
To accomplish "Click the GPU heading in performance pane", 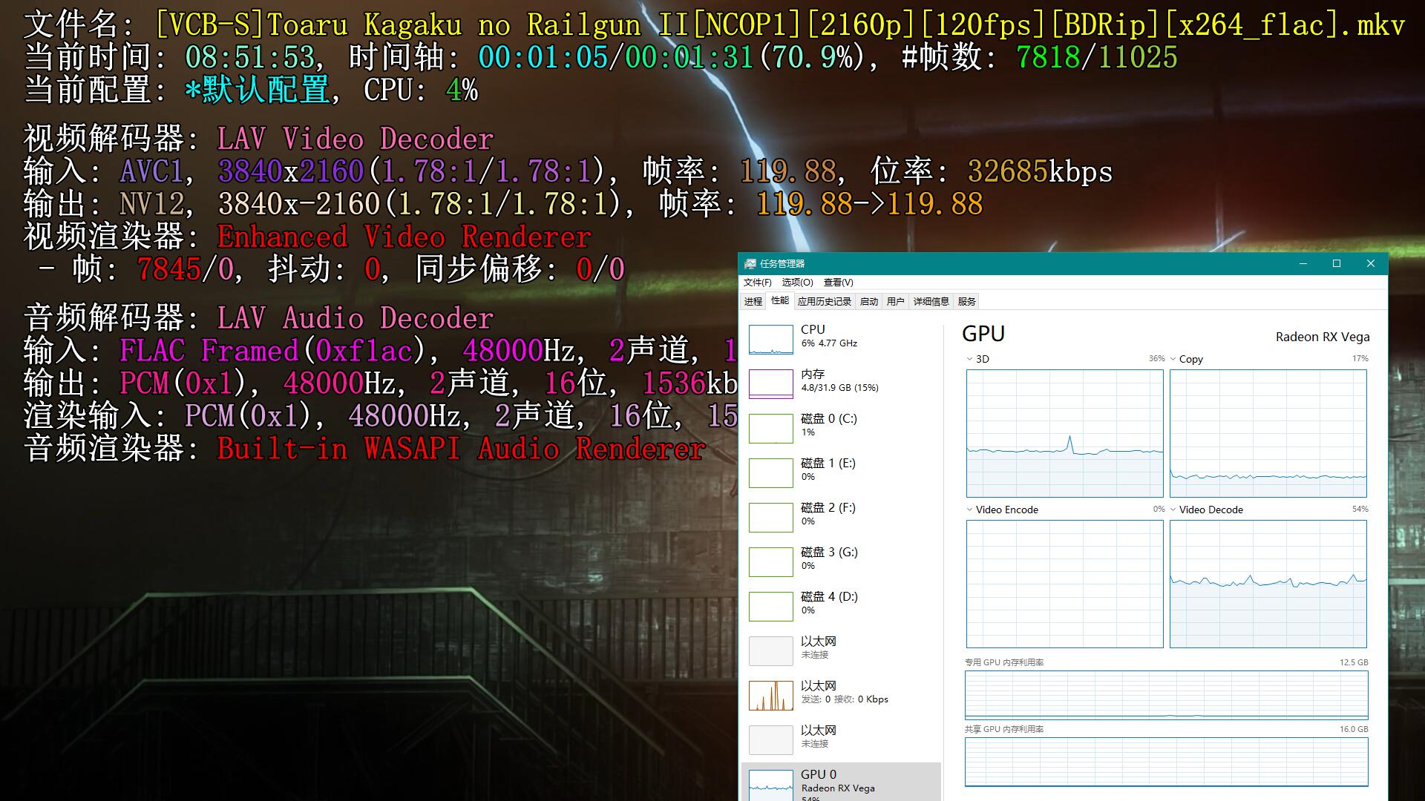I will 983,334.
